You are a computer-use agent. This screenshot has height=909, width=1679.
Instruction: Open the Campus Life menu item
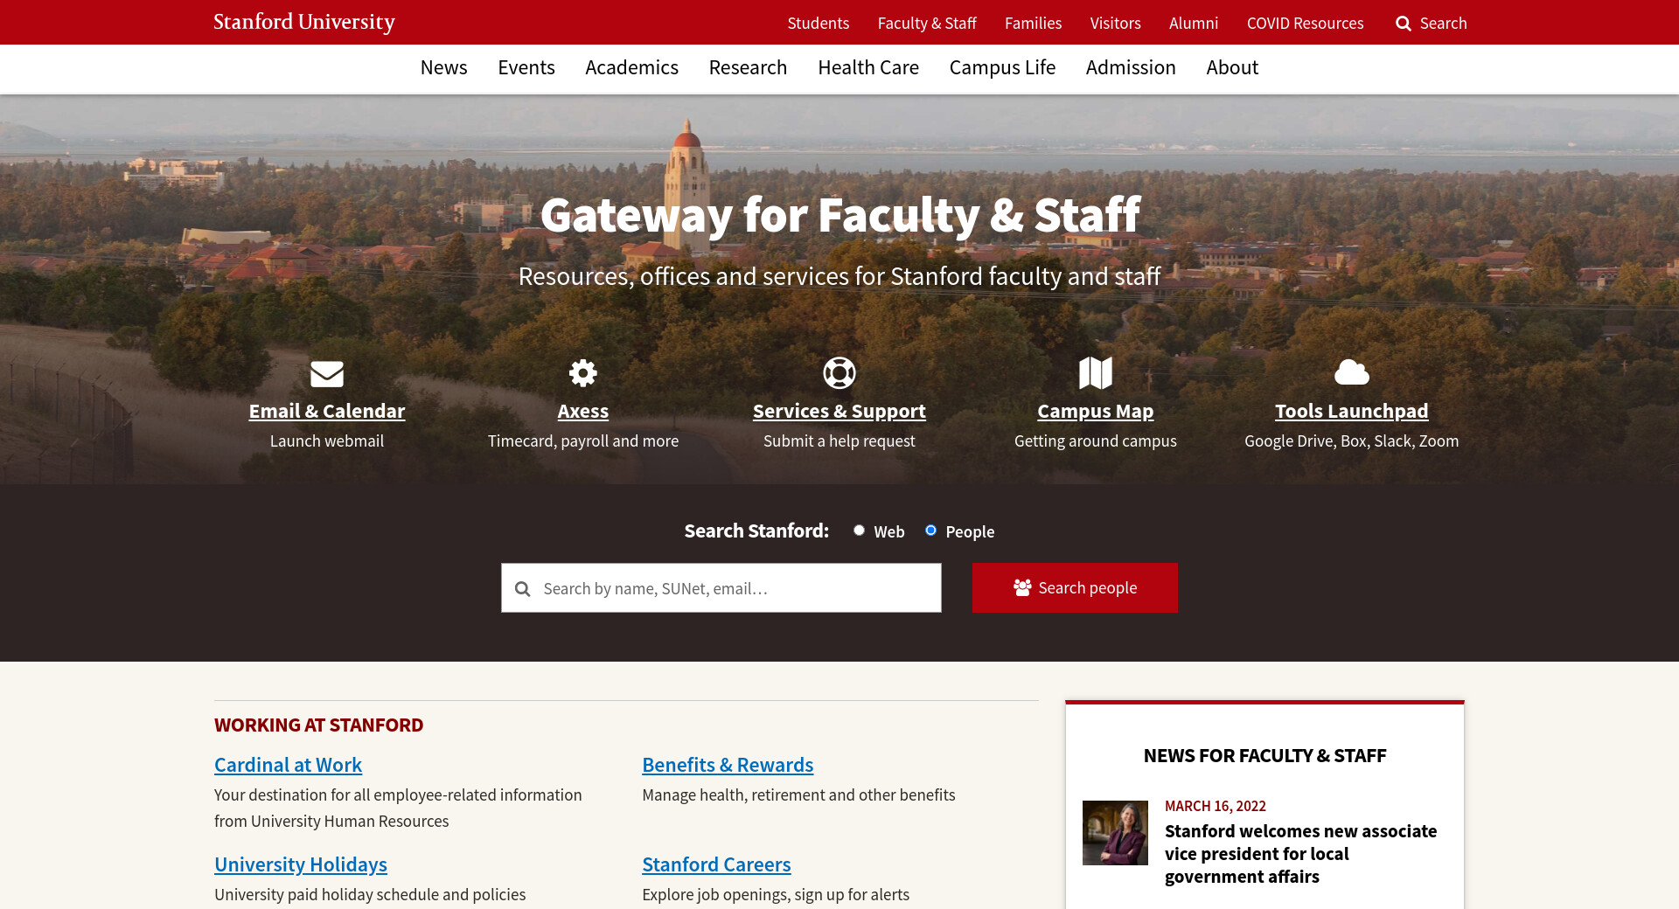click(x=1002, y=67)
